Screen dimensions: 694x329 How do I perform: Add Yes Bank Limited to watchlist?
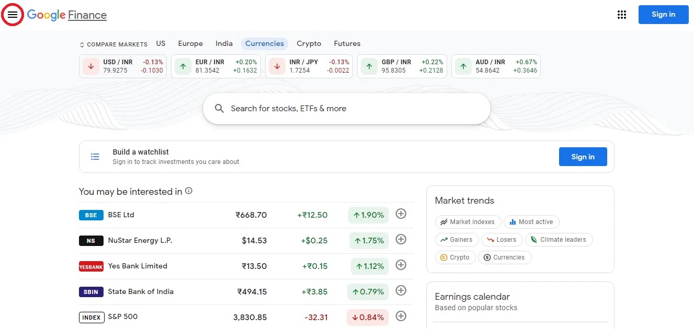coord(401,265)
